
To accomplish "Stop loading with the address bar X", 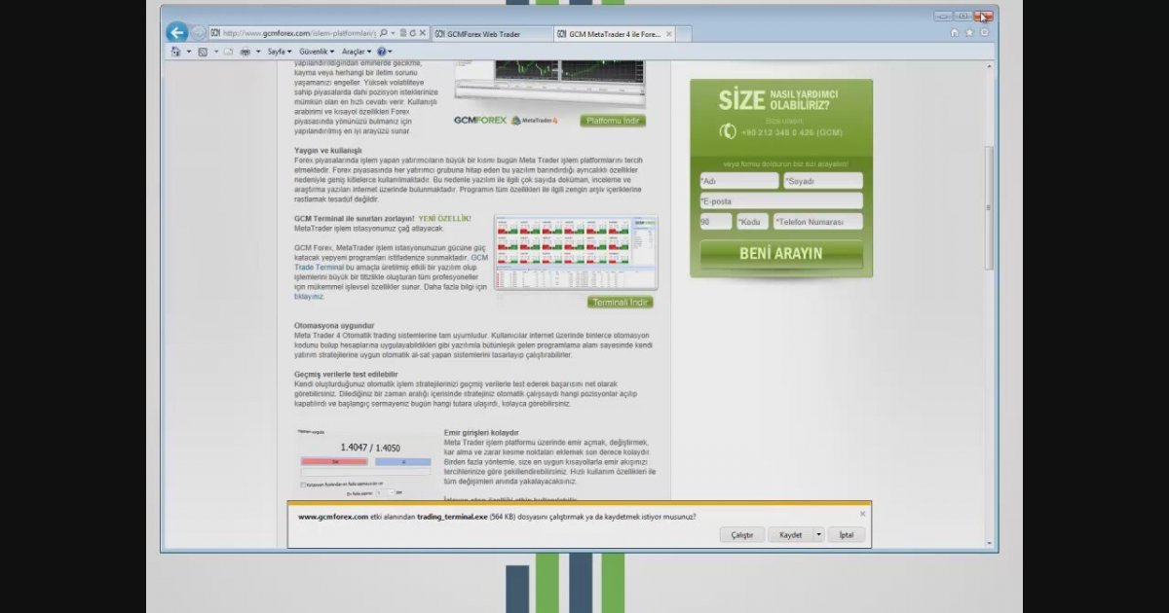I will click(424, 33).
